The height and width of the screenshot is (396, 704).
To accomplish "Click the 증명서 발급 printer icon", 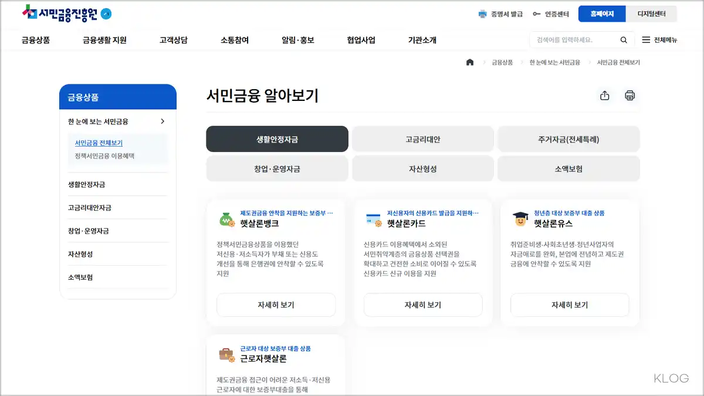I will tap(483, 13).
